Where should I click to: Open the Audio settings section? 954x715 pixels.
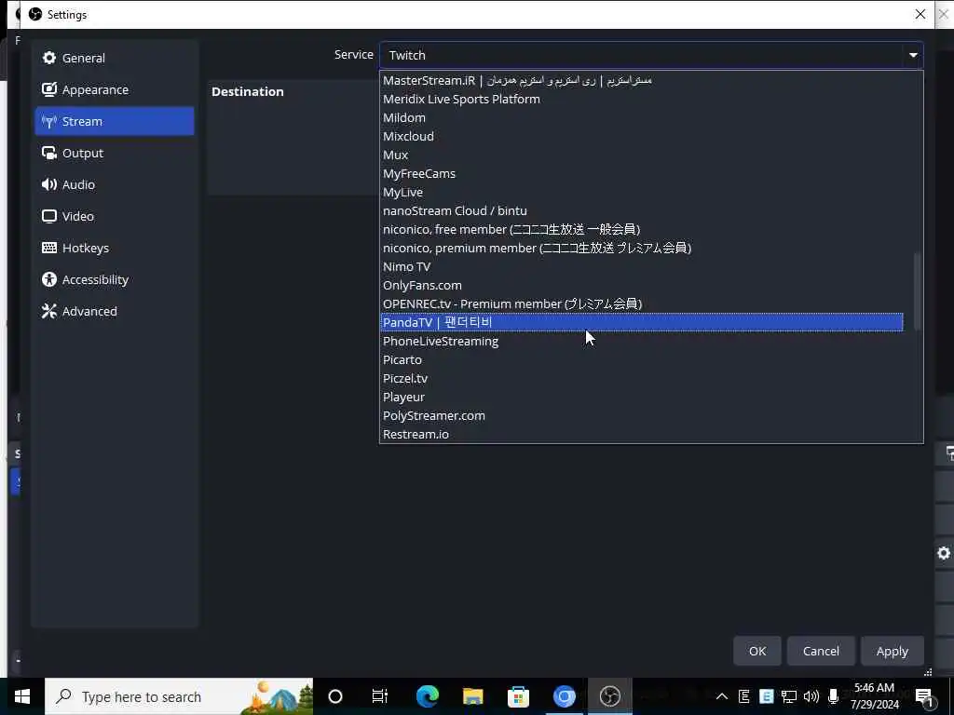tap(115, 184)
